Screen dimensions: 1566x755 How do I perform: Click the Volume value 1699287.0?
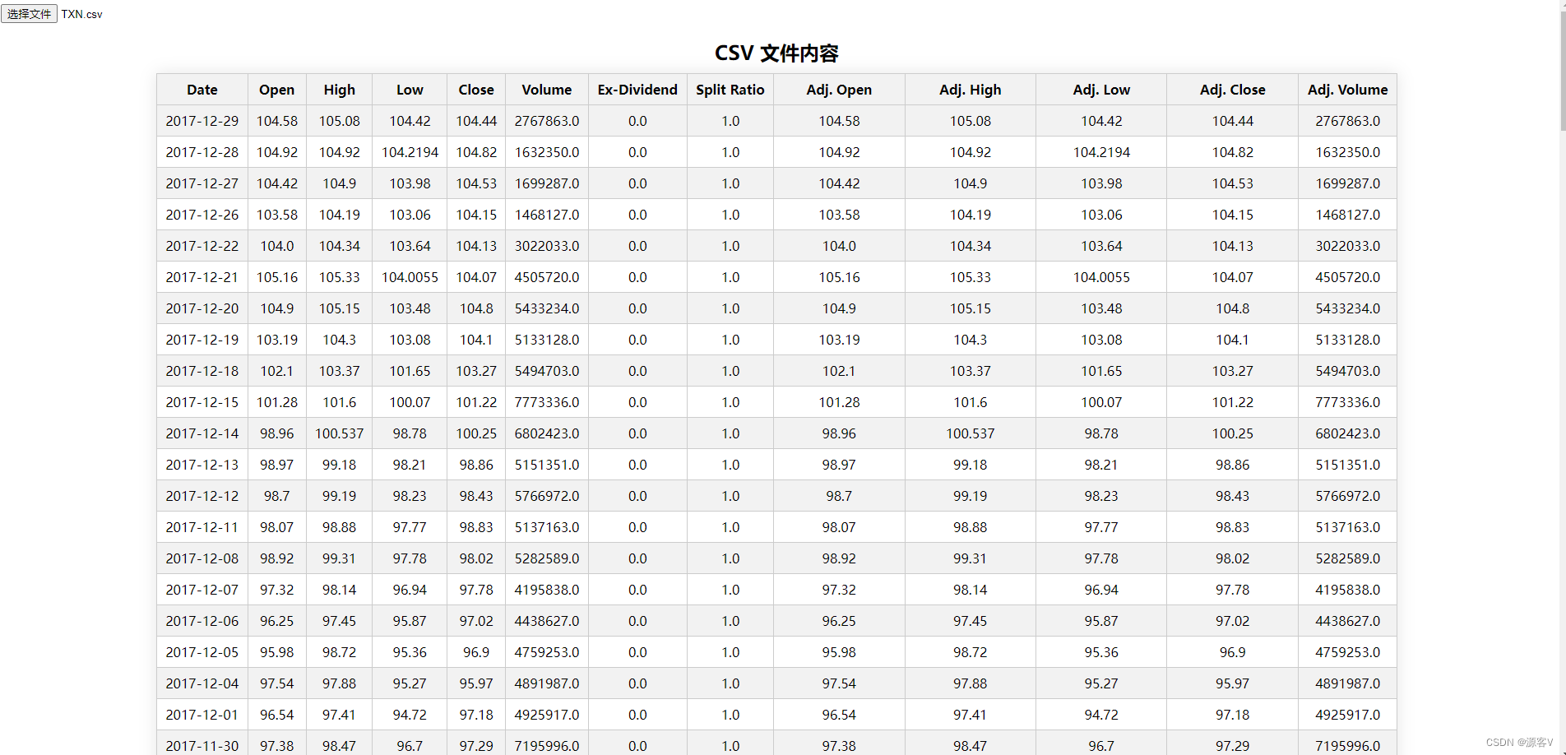point(547,183)
